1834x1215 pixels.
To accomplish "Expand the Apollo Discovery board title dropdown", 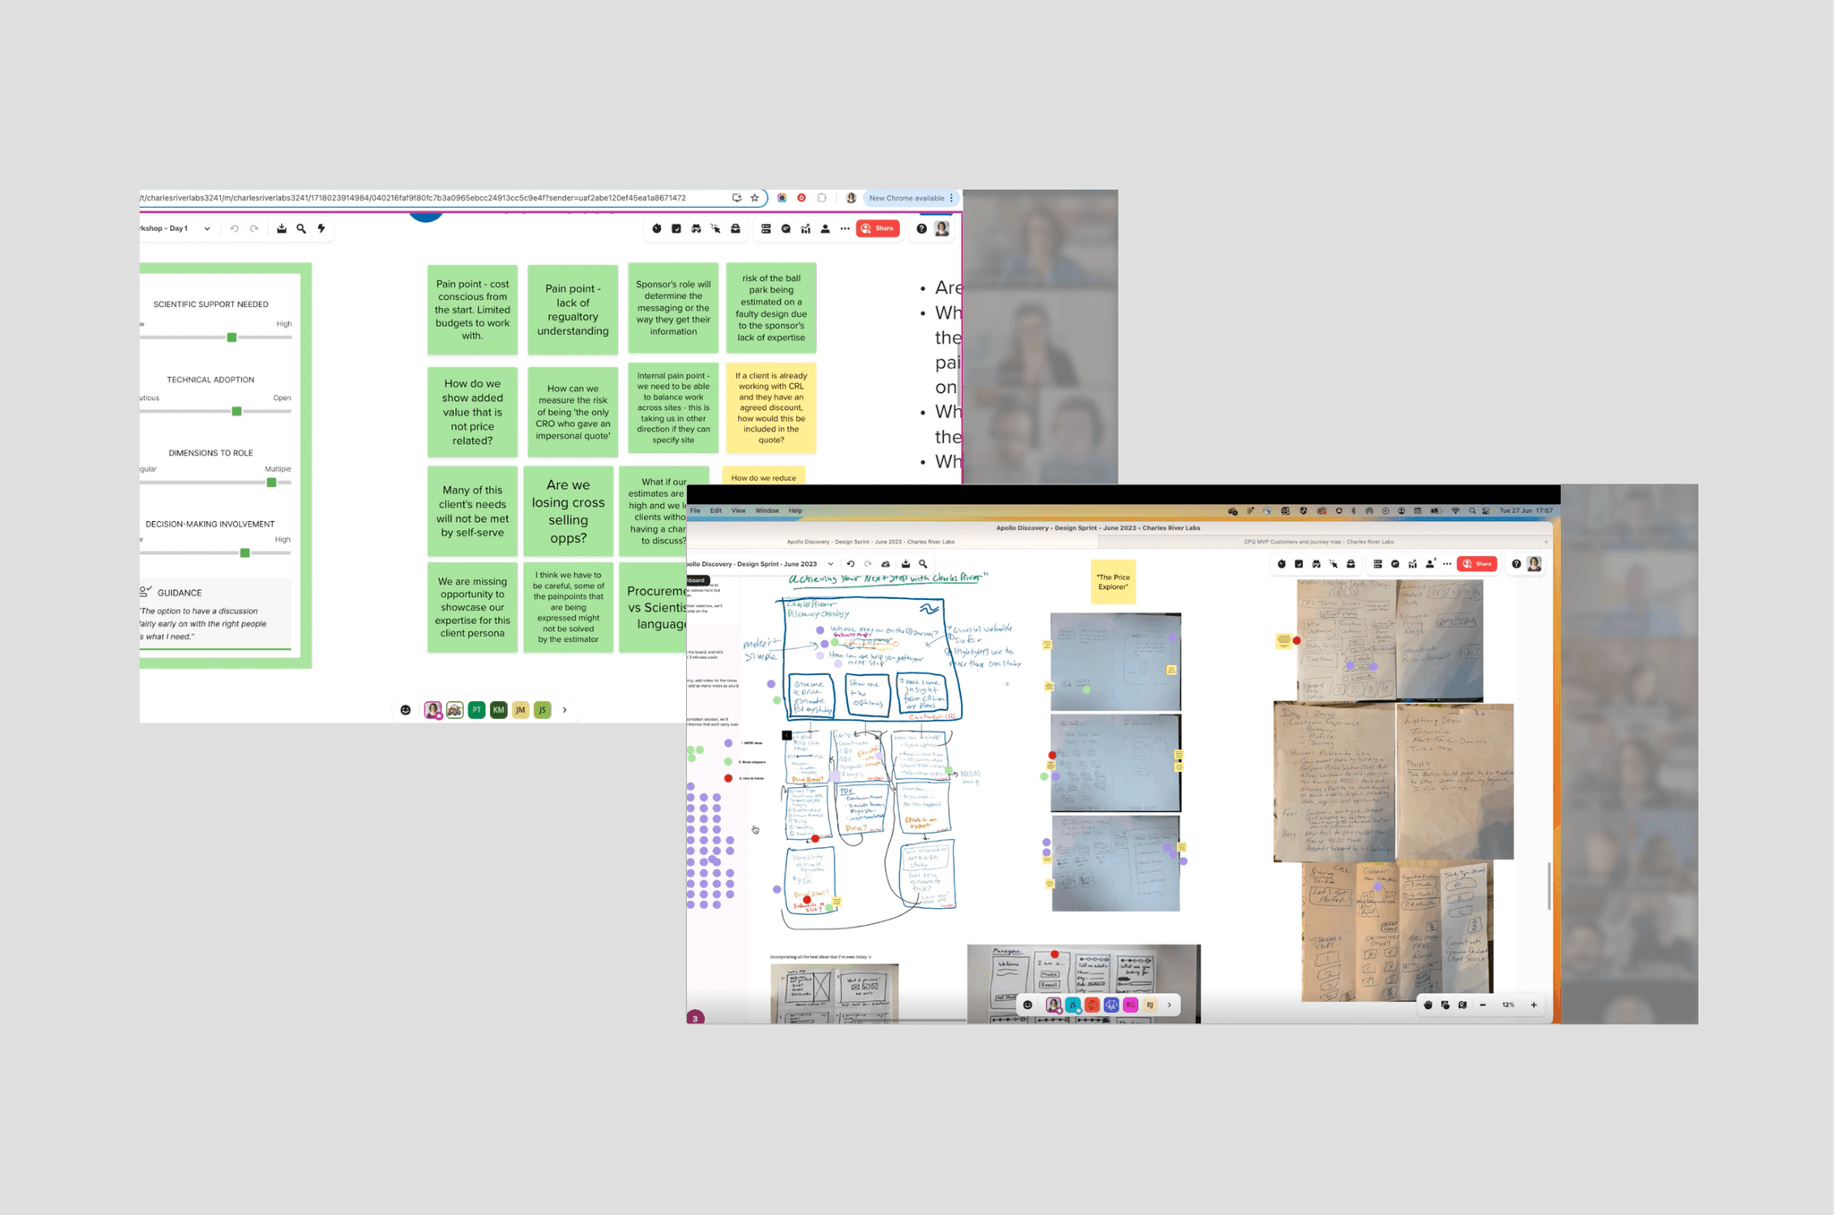I will point(830,564).
